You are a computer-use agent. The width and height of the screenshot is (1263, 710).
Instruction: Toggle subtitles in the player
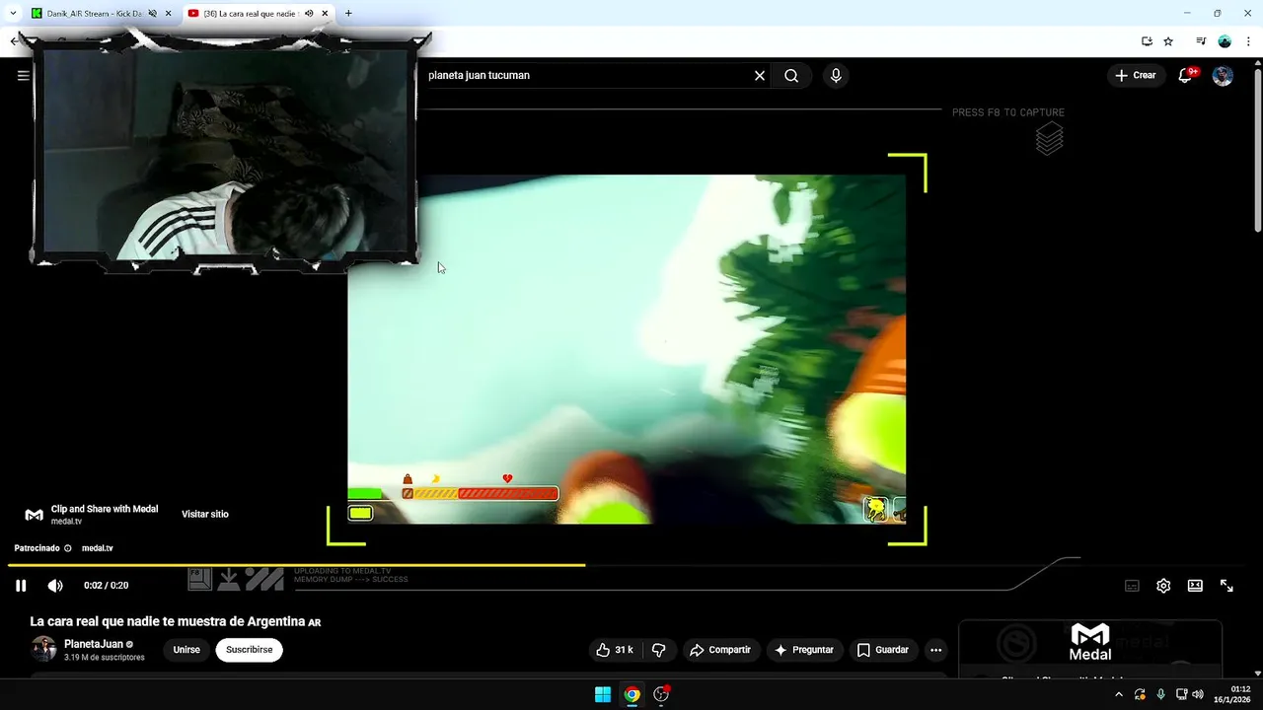[1132, 586]
